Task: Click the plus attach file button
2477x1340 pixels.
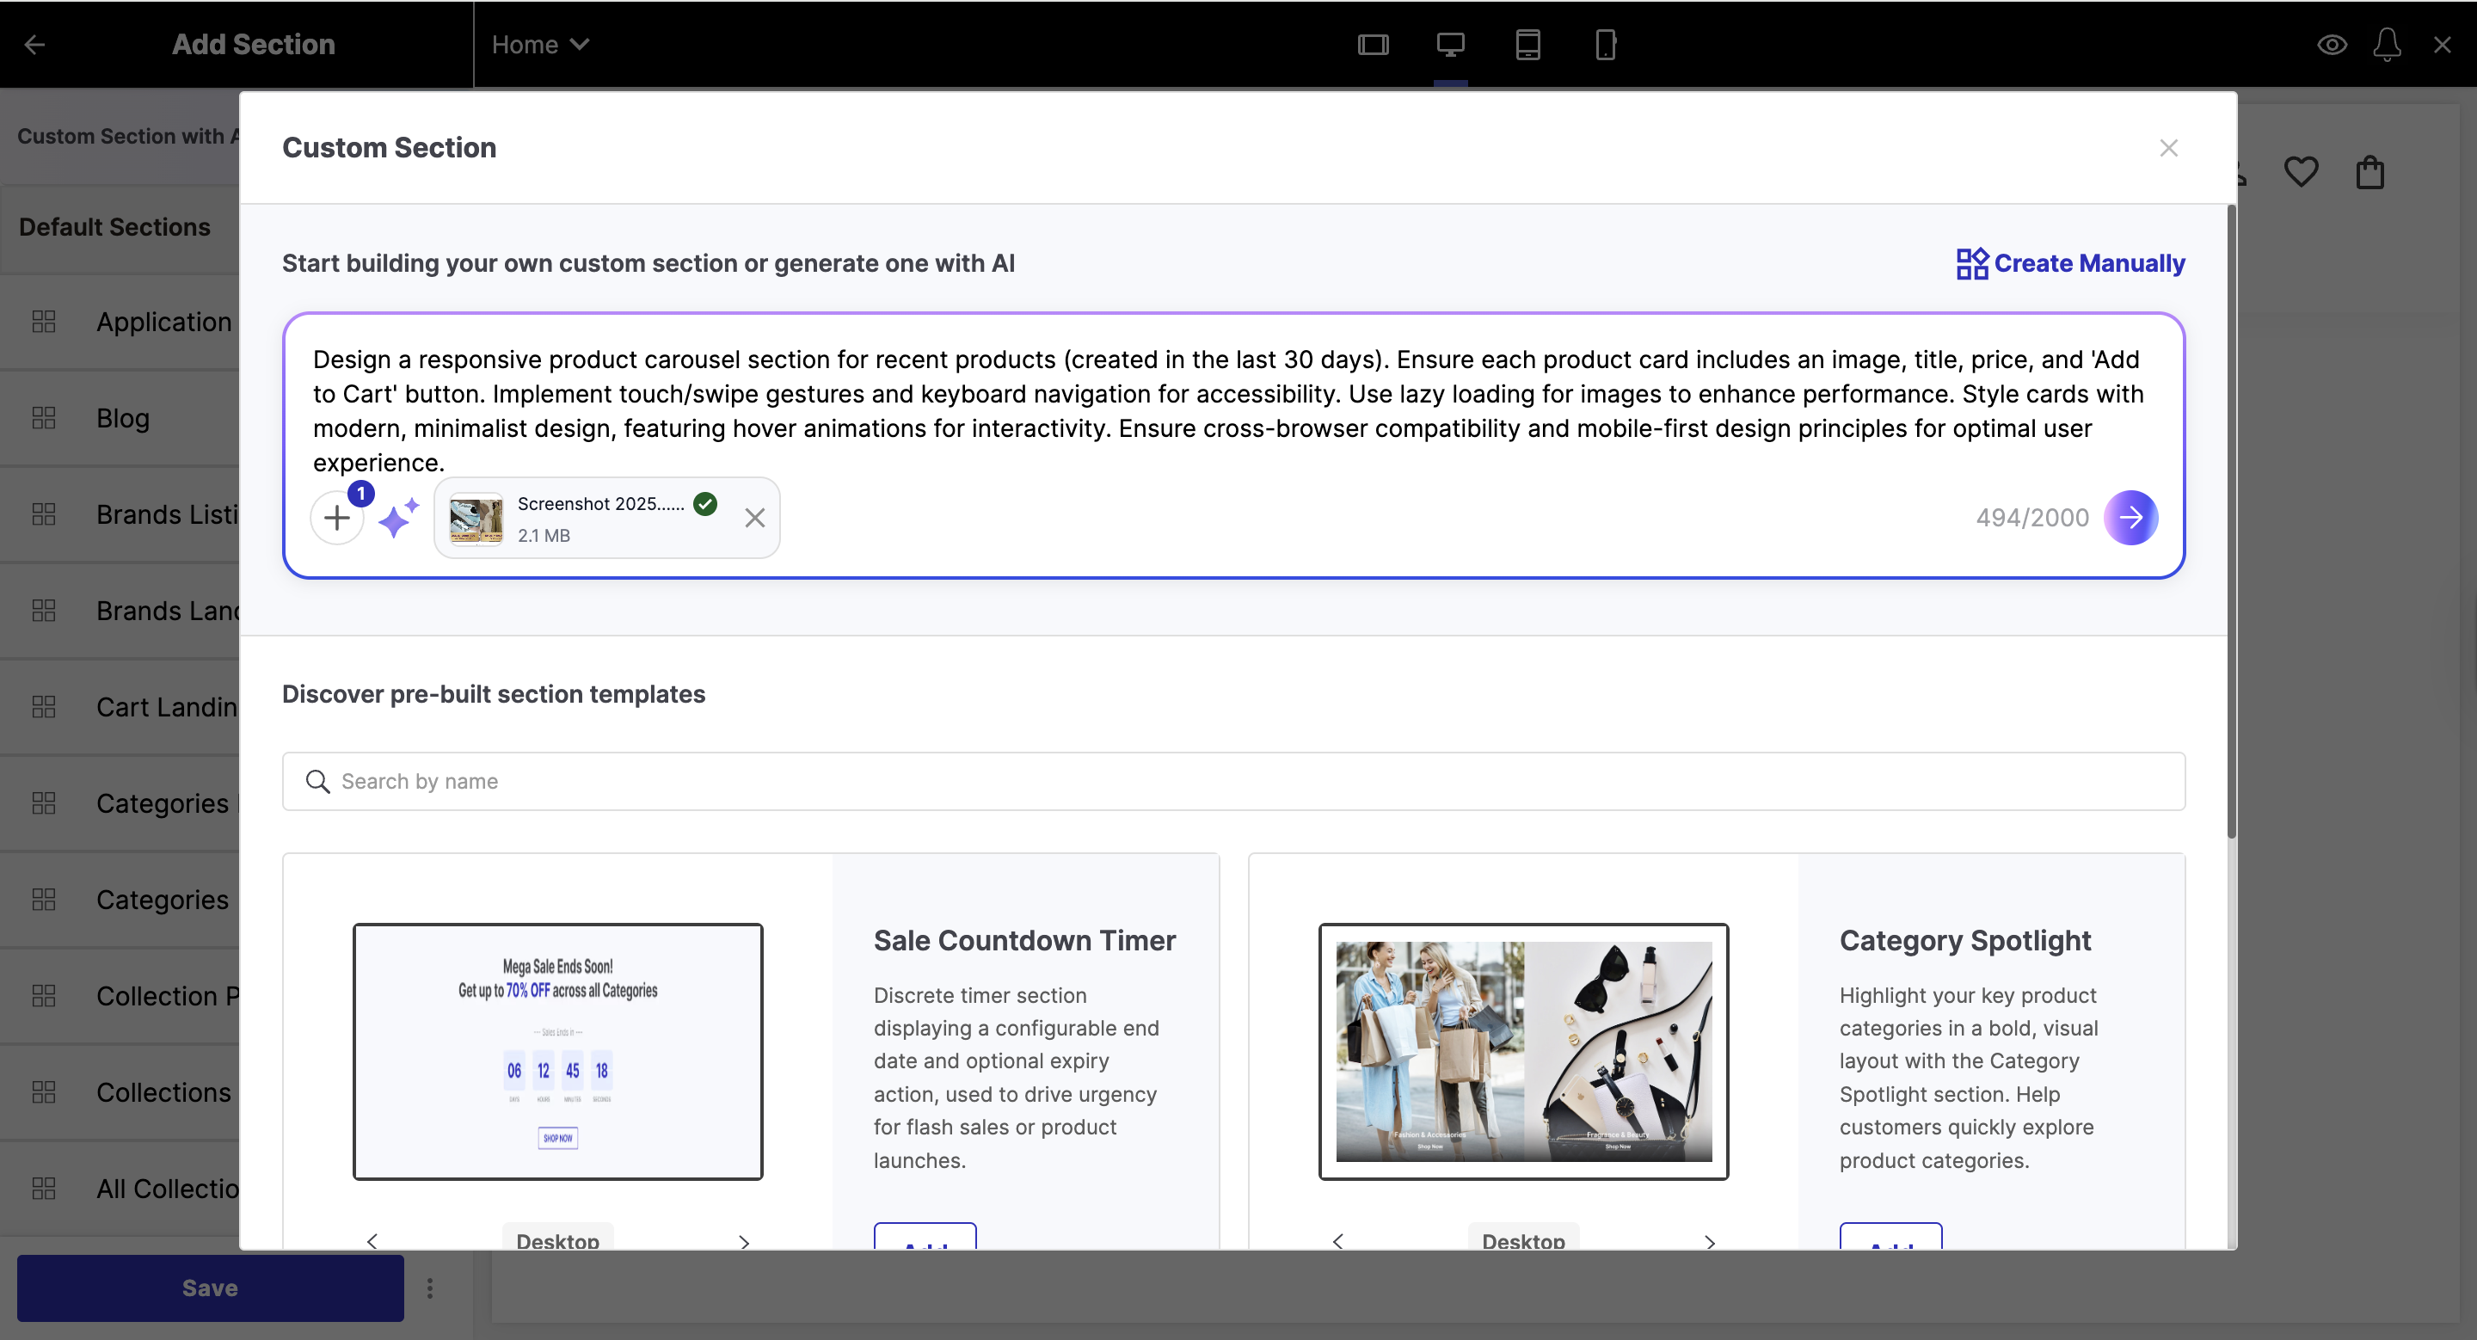Action: (x=336, y=518)
